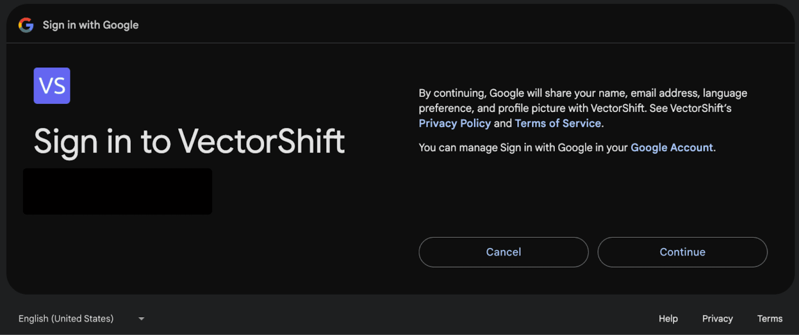Screen dimensions: 799x335
Task: Click the purple VS VectorShift logo
Action: tap(52, 86)
